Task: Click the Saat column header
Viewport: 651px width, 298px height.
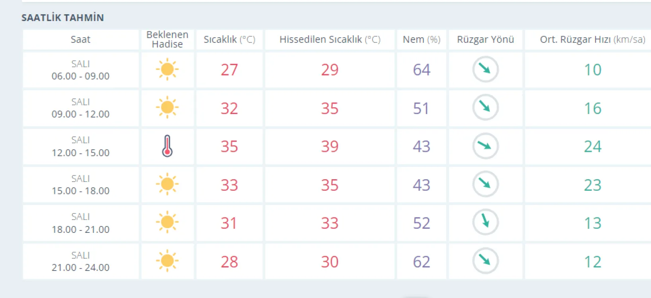Action: [80, 39]
